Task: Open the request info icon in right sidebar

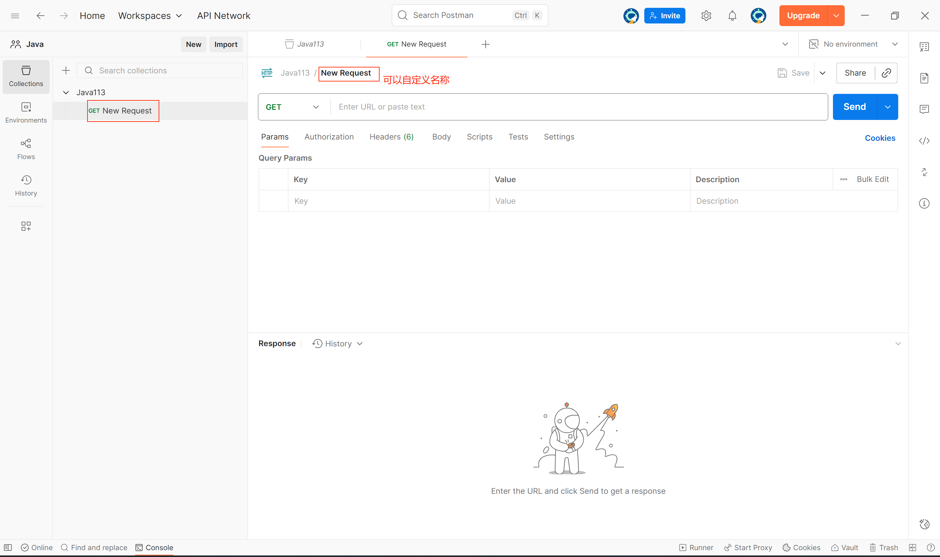Action: (x=924, y=203)
